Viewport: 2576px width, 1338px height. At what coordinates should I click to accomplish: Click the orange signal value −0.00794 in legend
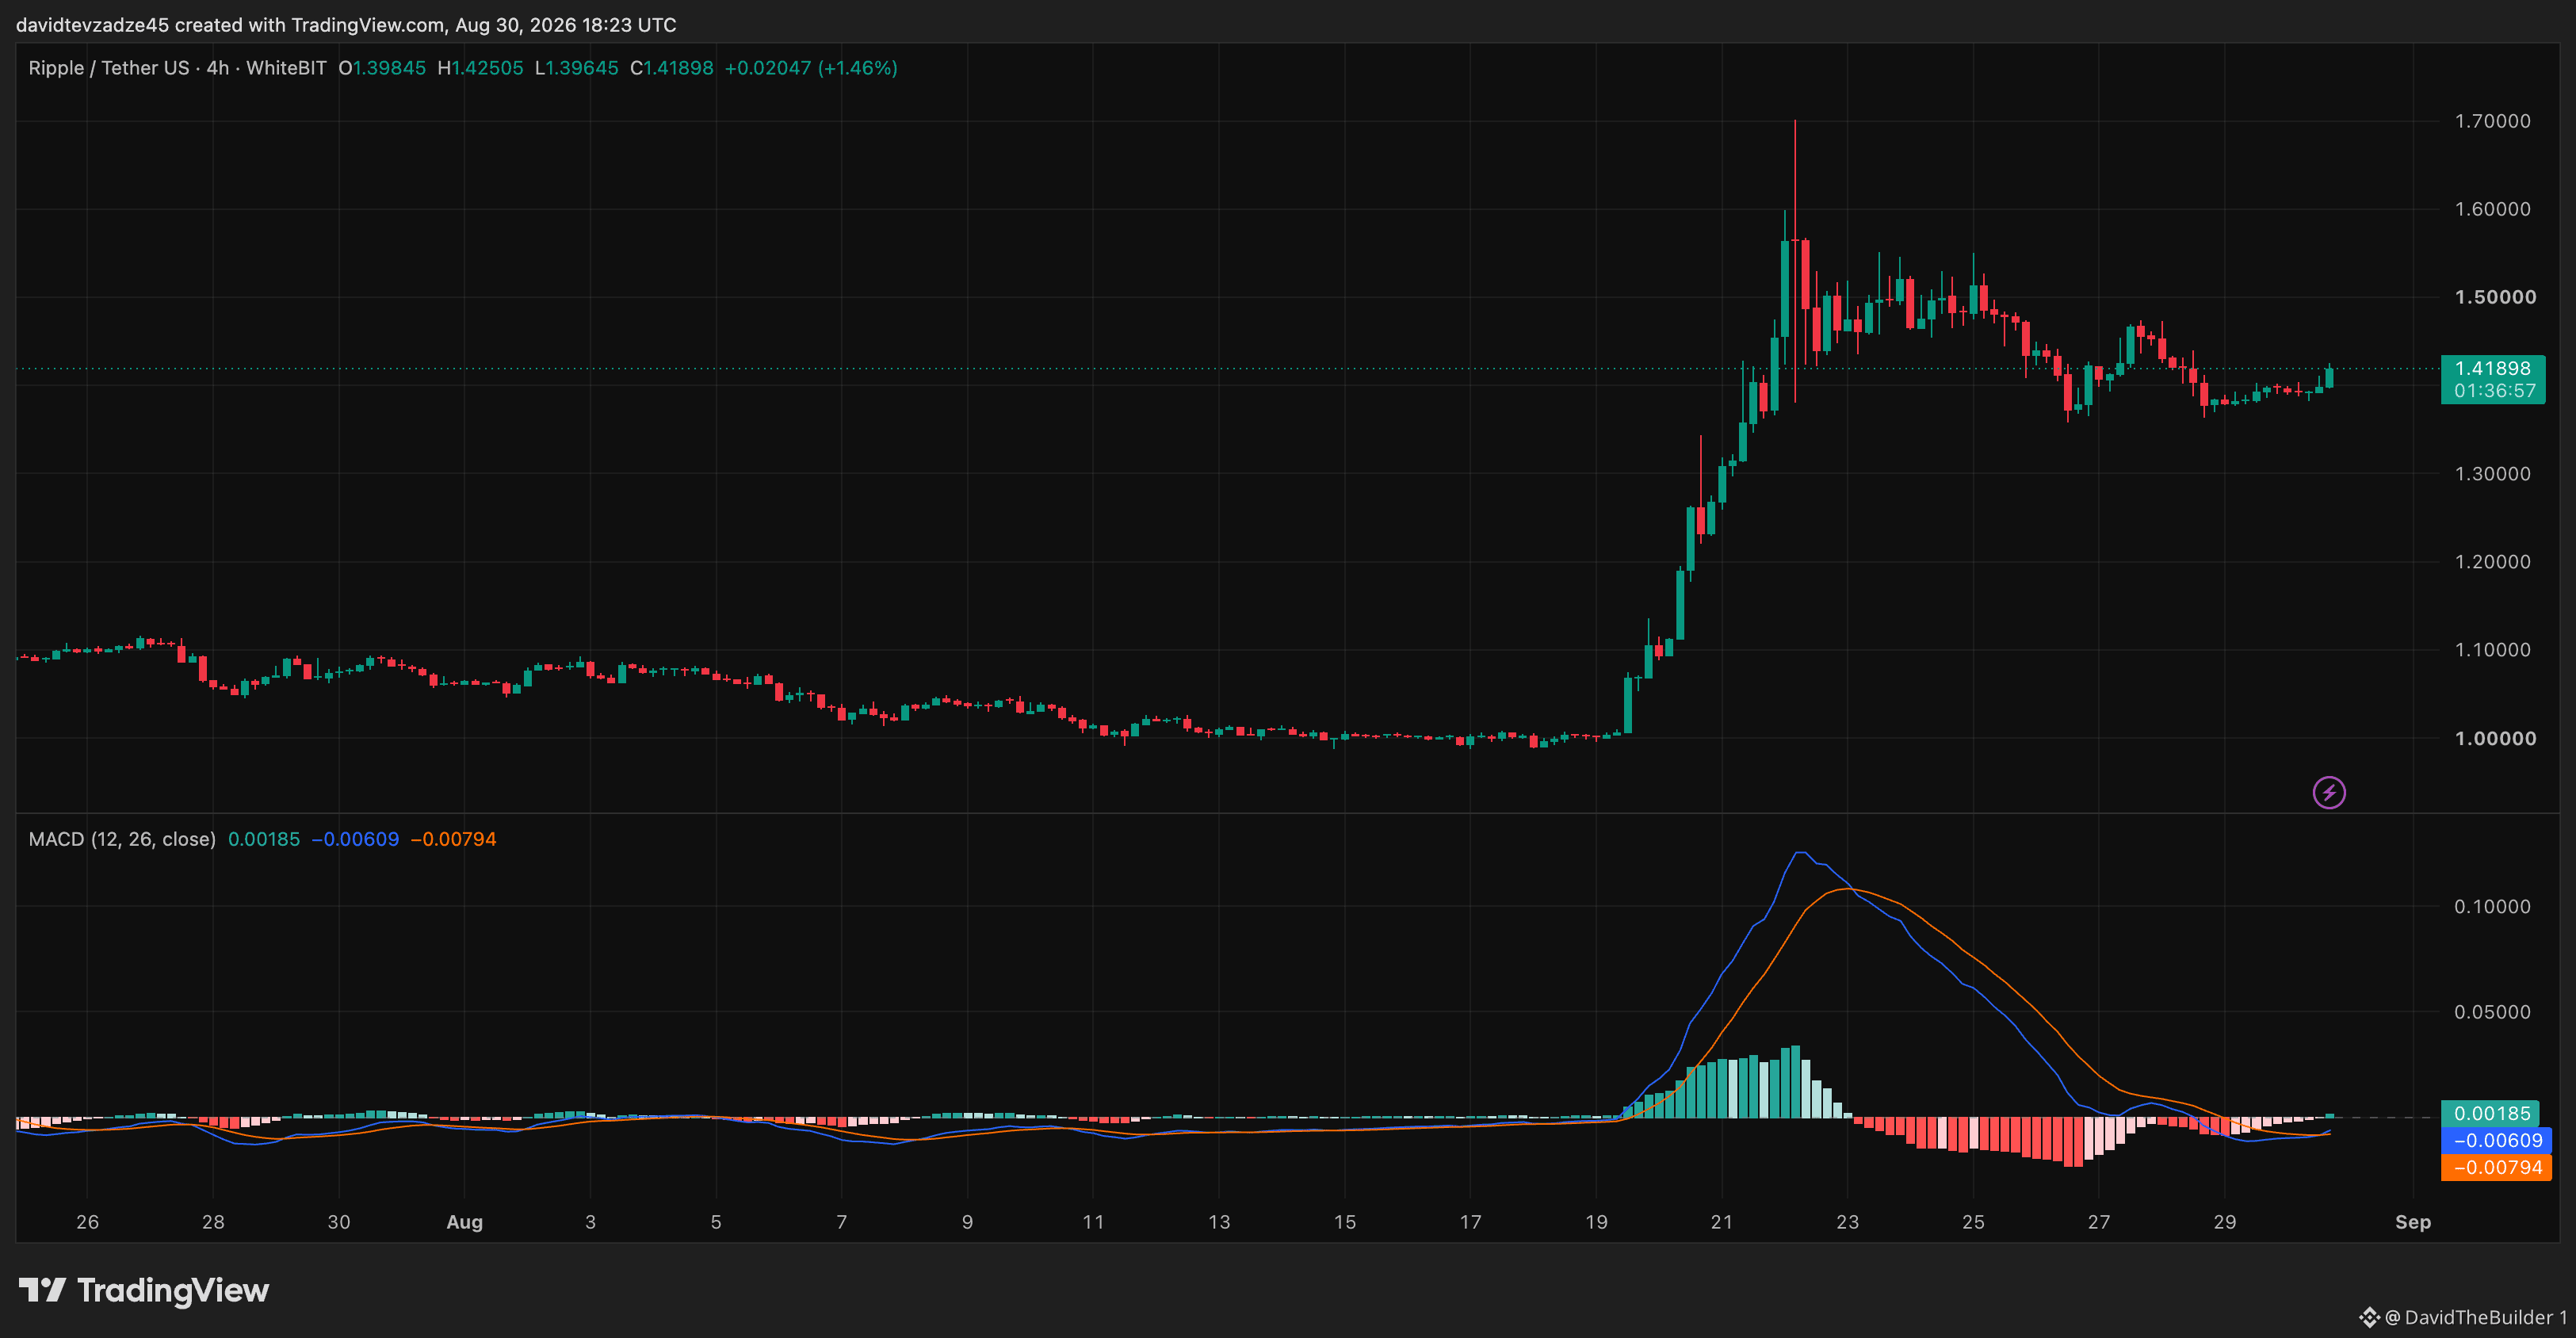pos(453,839)
